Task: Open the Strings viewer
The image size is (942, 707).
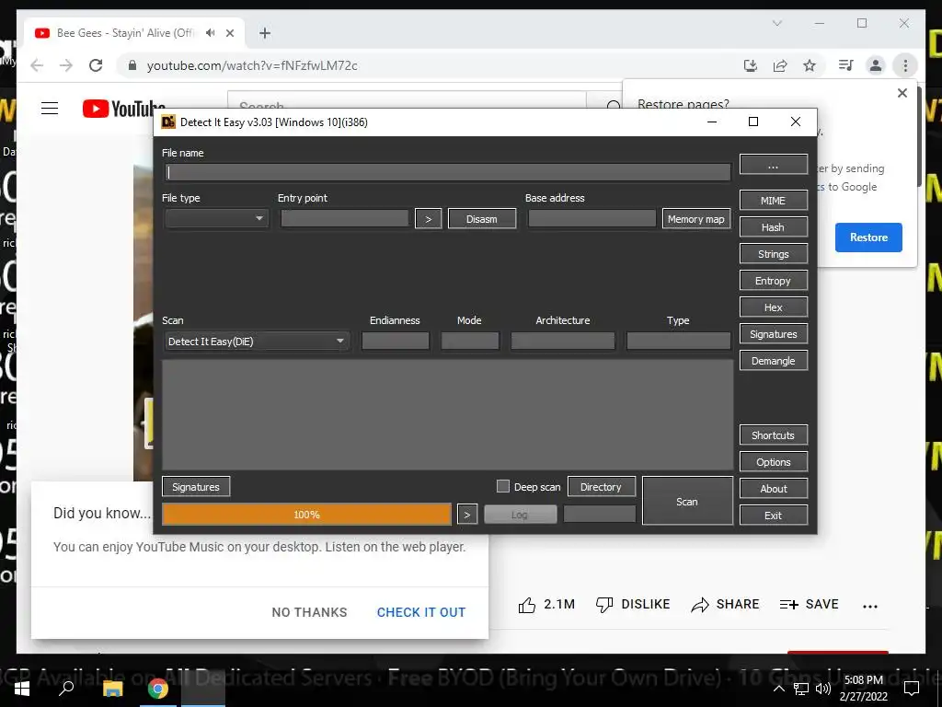Action: click(773, 254)
